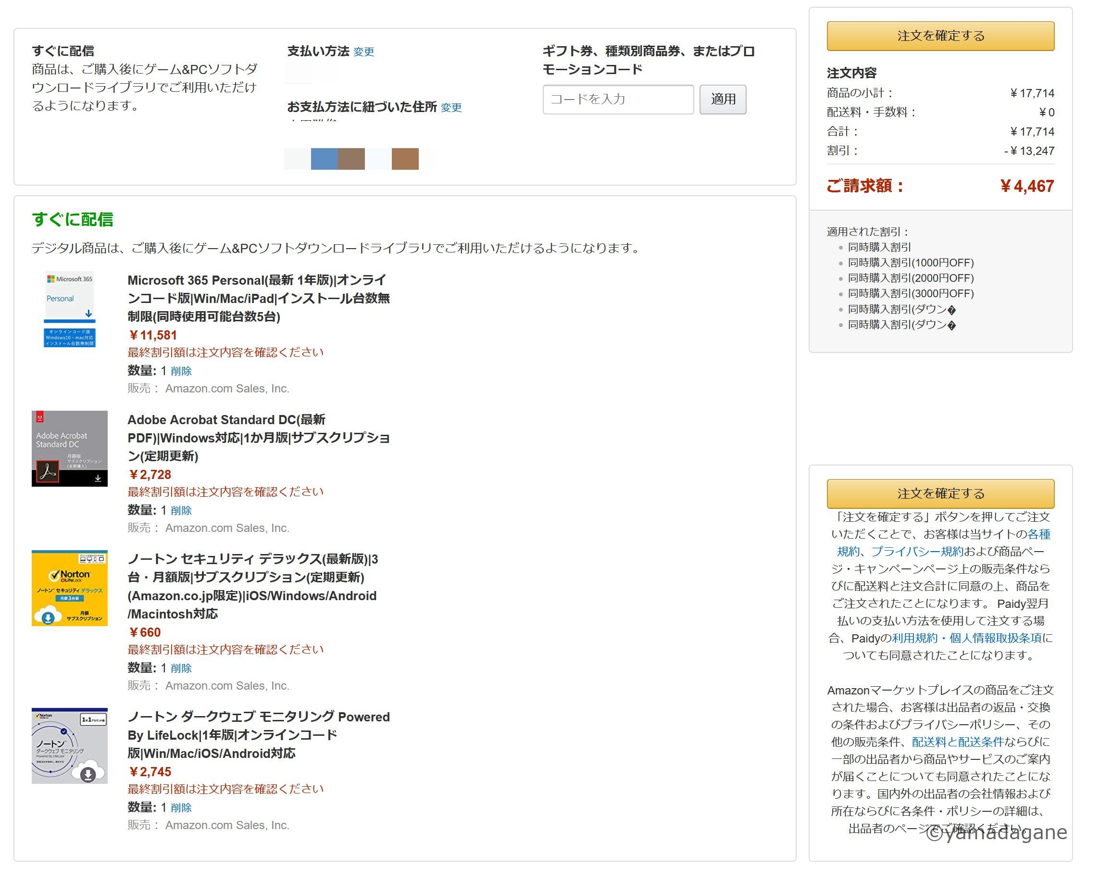Open the プライバシー規約 link
The width and height of the screenshot is (1100, 869).
[917, 552]
